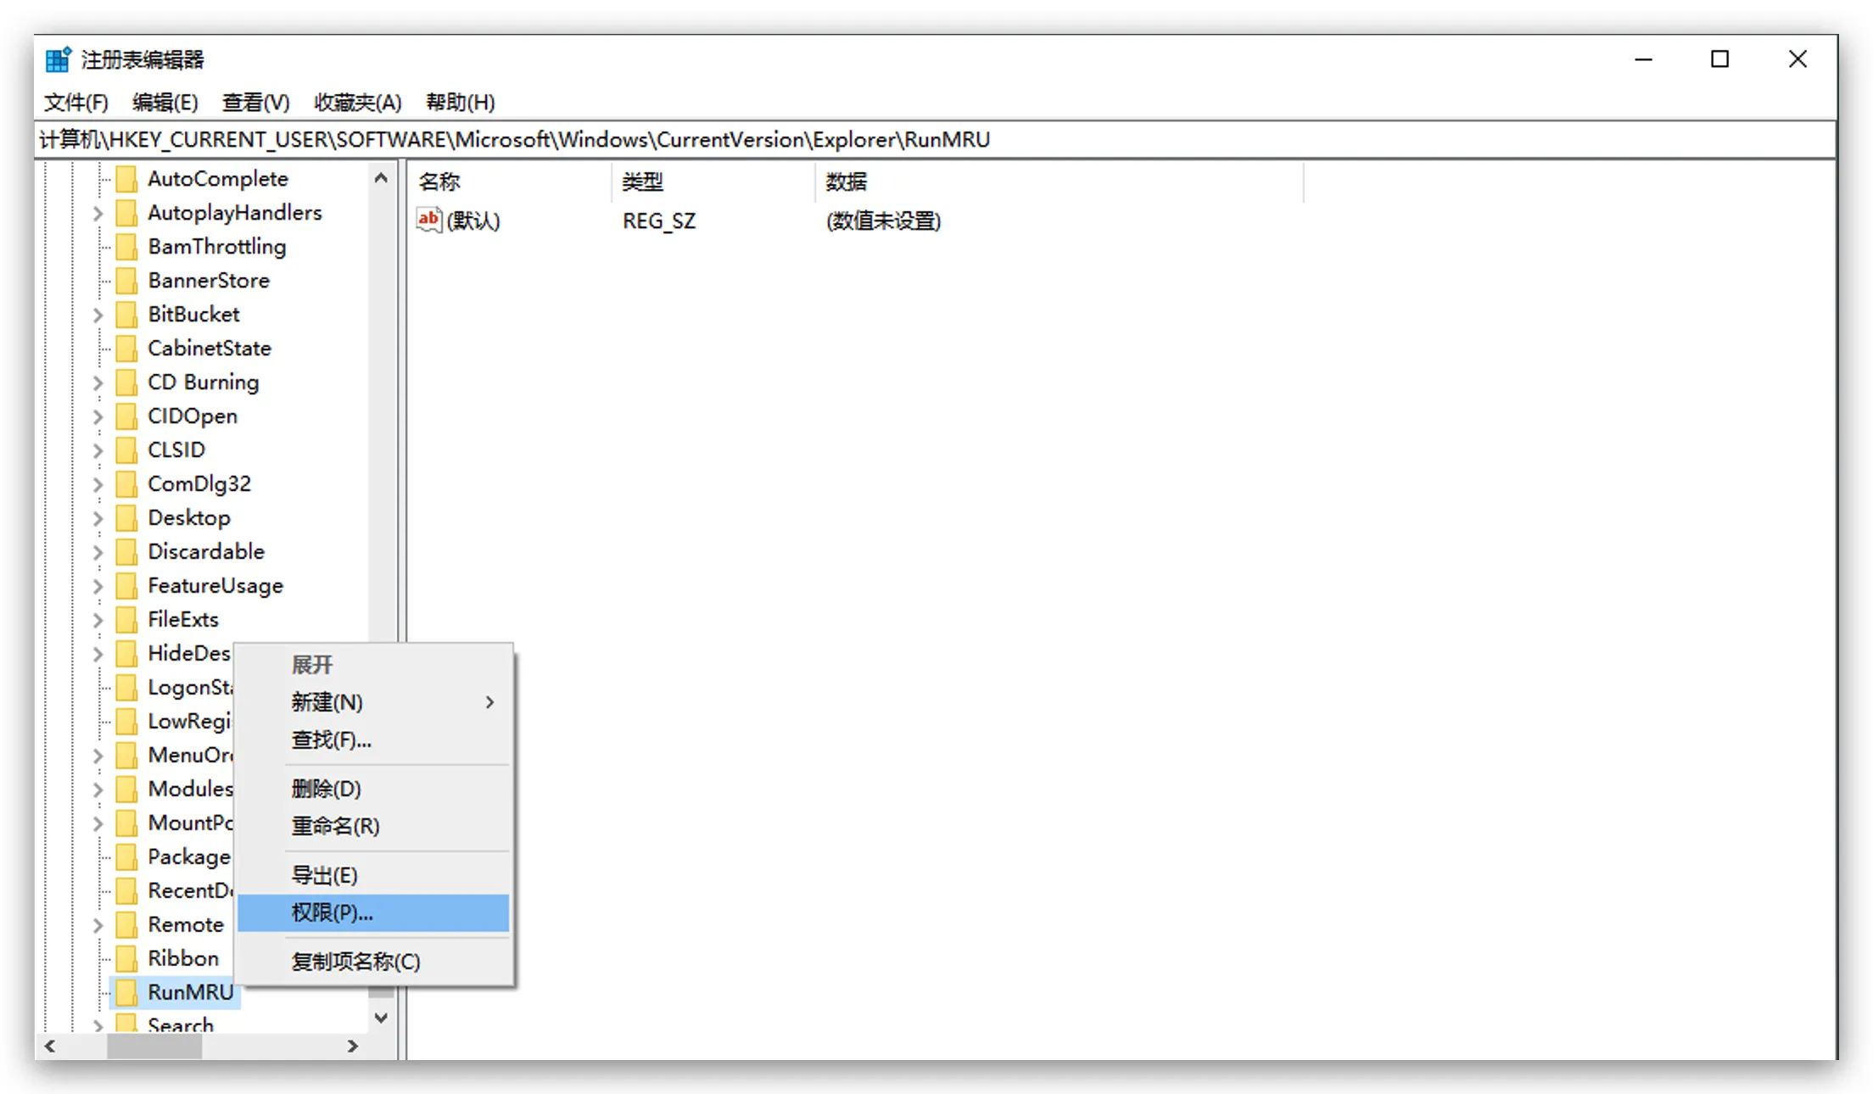
Task: Expand the BitBucket tree node
Action: tap(98, 315)
